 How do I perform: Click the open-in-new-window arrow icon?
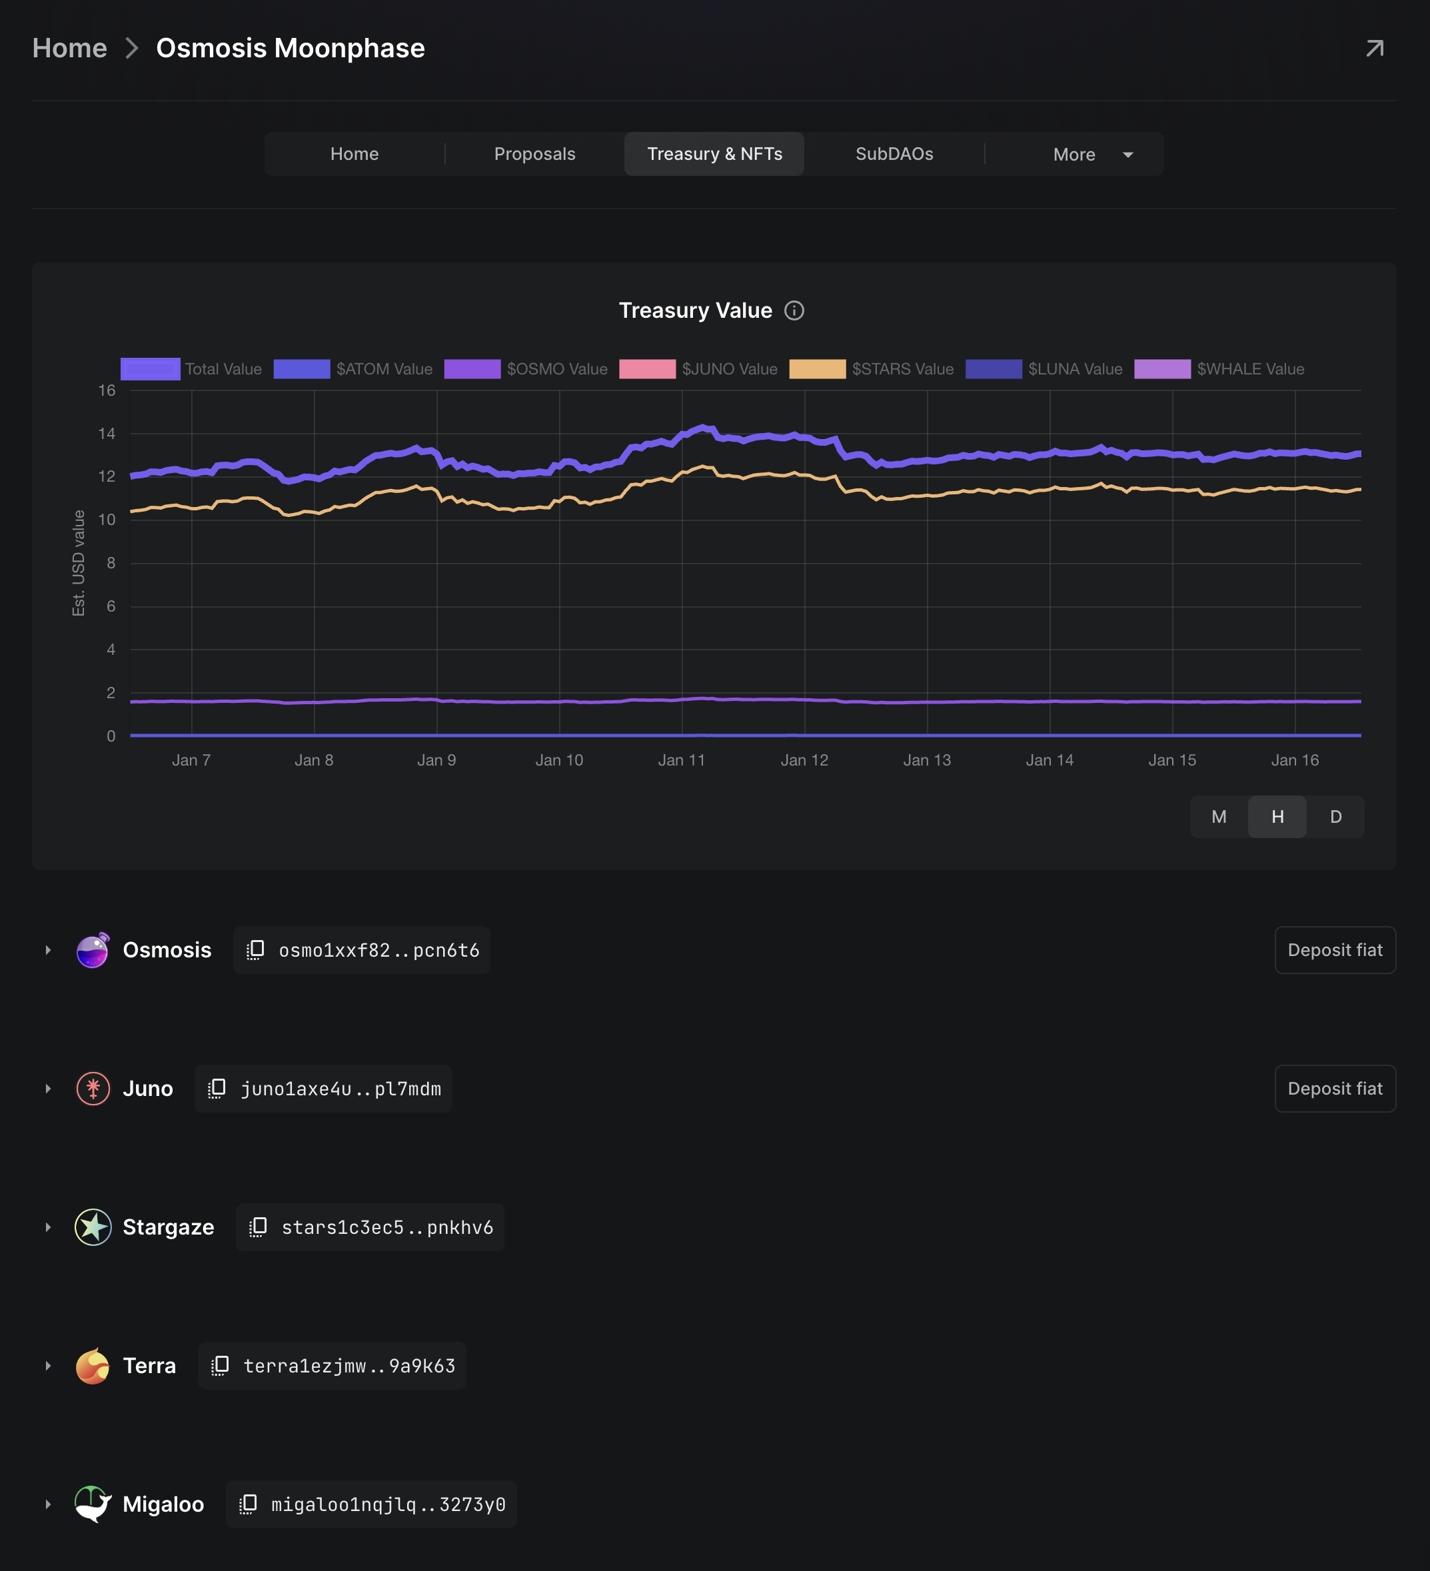point(1375,49)
